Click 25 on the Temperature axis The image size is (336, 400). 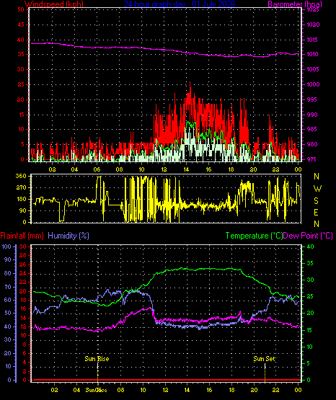click(310, 297)
